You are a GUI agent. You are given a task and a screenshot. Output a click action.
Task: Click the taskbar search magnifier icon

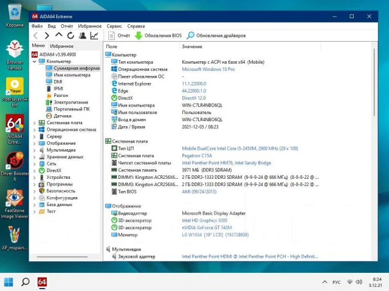[x=26, y=282]
